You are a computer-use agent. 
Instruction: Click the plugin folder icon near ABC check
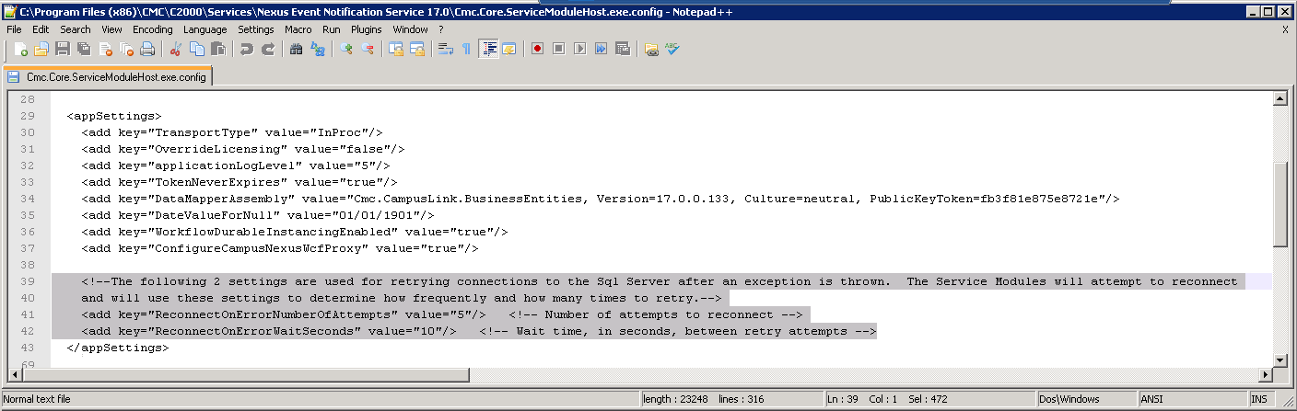pyautogui.click(x=651, y=49)
